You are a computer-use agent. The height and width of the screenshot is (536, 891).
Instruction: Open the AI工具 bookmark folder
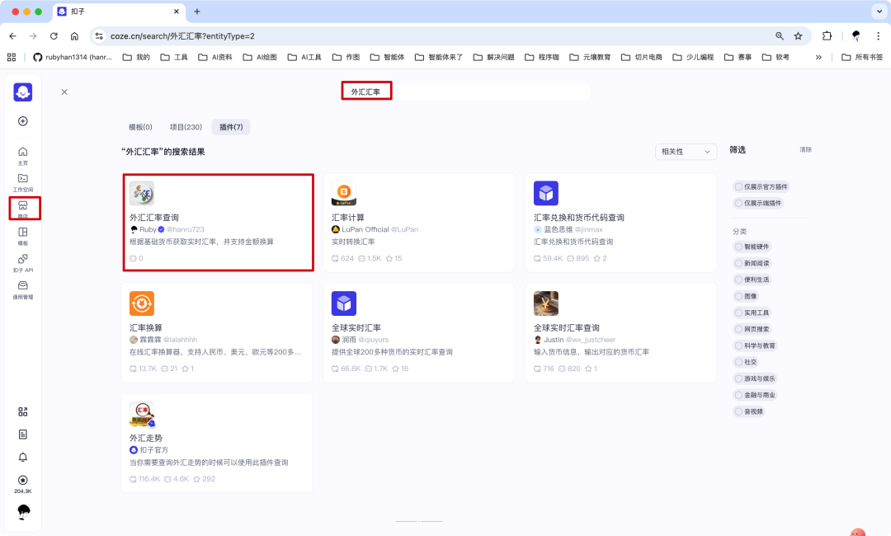(304, 57)
